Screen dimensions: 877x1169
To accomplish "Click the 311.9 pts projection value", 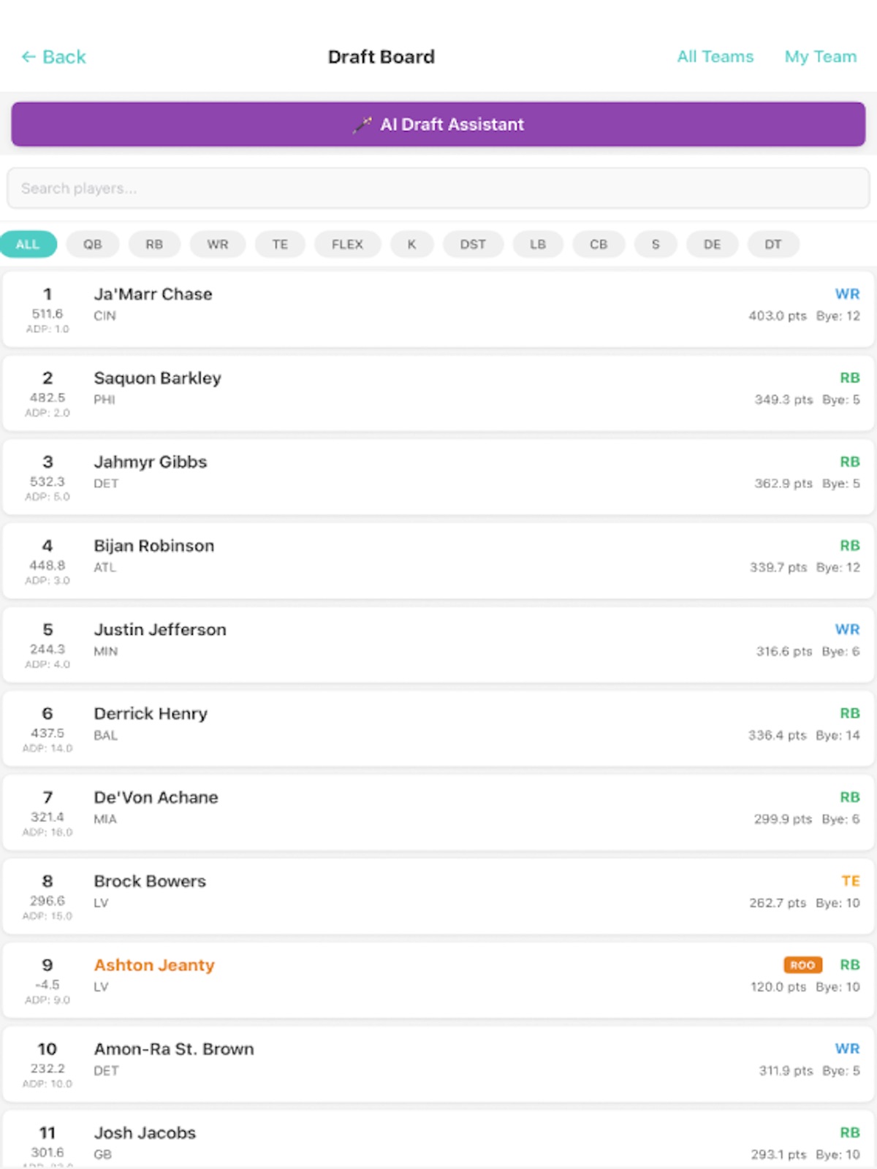I will pyautogui.click(x=786, y=1070).
